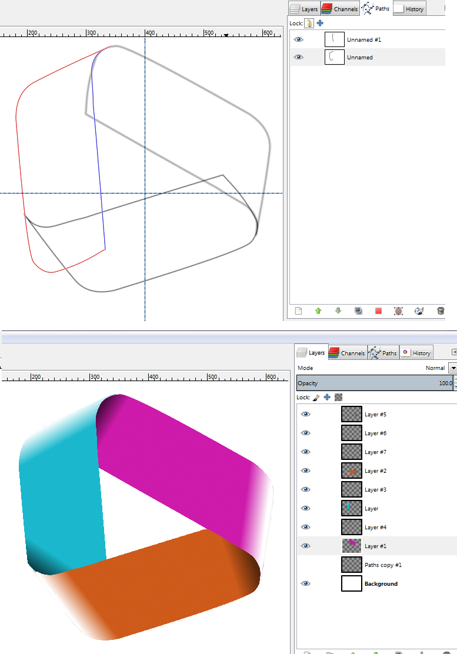Hide Layer #7 via its eye icon
457x654 pixels.
(x=306, y=452)
